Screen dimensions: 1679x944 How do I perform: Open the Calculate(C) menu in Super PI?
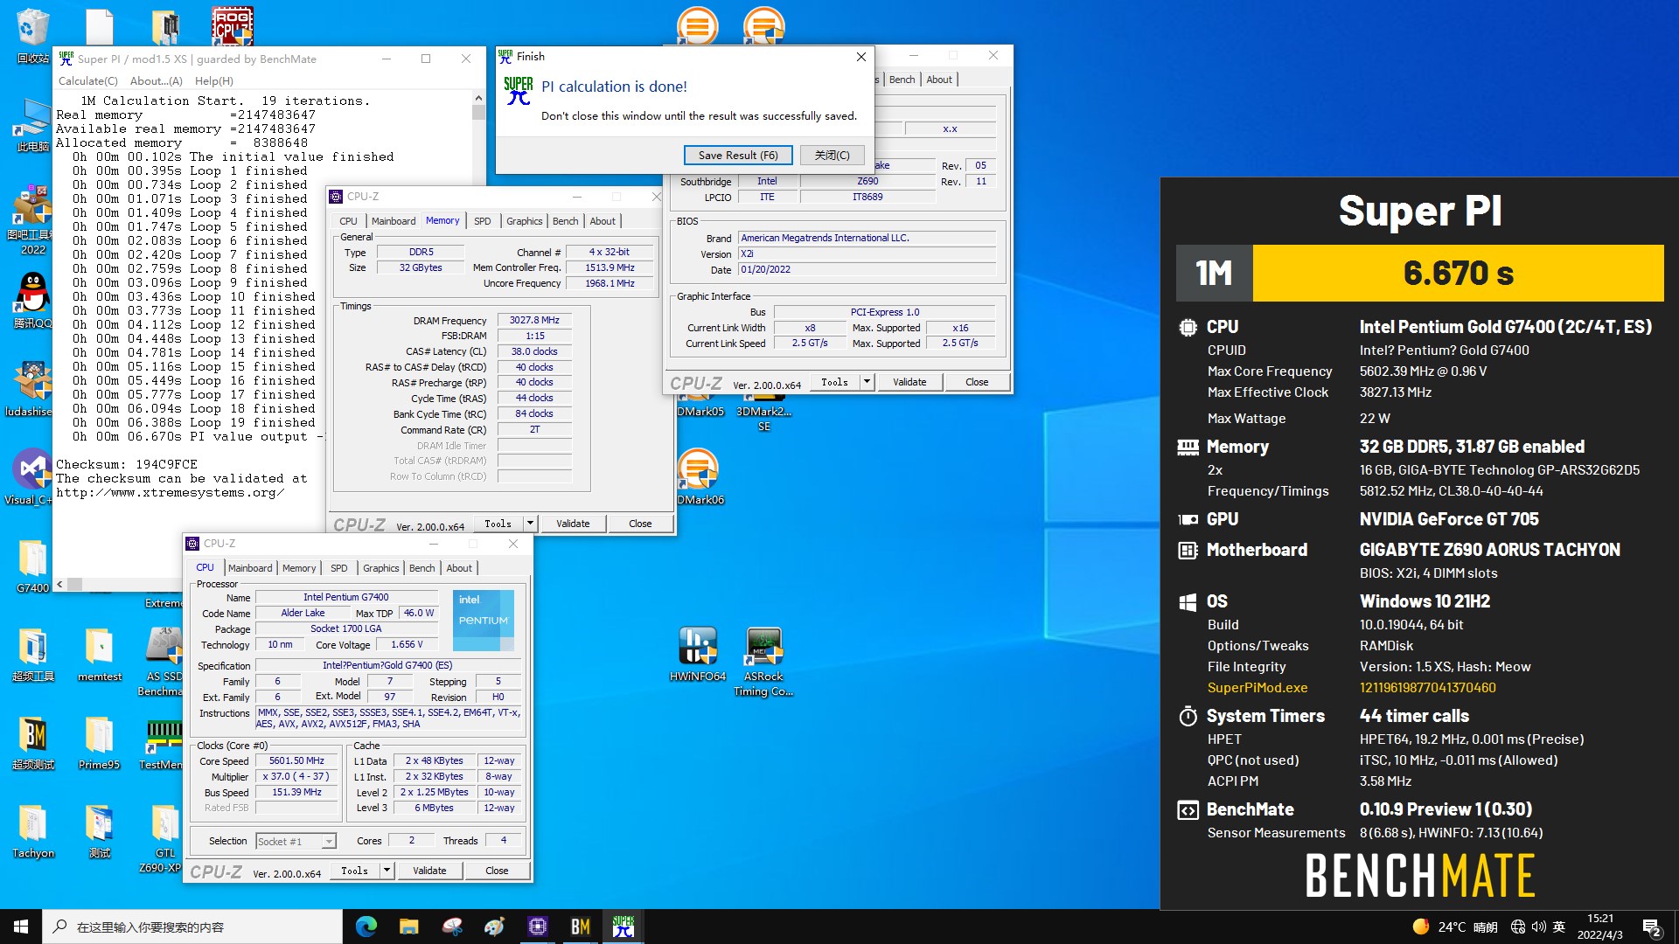87,80
